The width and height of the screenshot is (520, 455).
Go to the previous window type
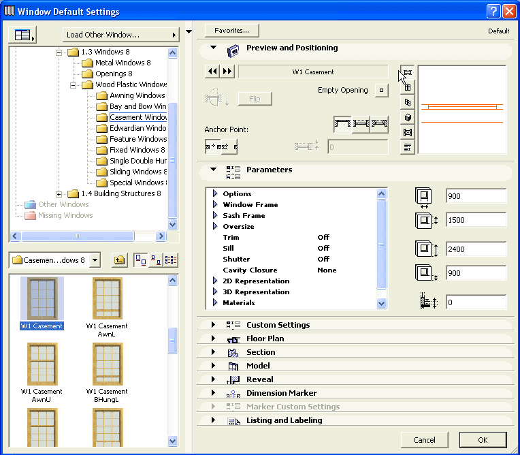tap(212, 72)
